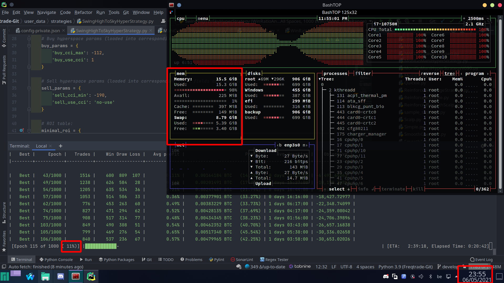Open the SonarLint panel
The height and width of the screenshot is (283, 504).
[x=242, y=259]
